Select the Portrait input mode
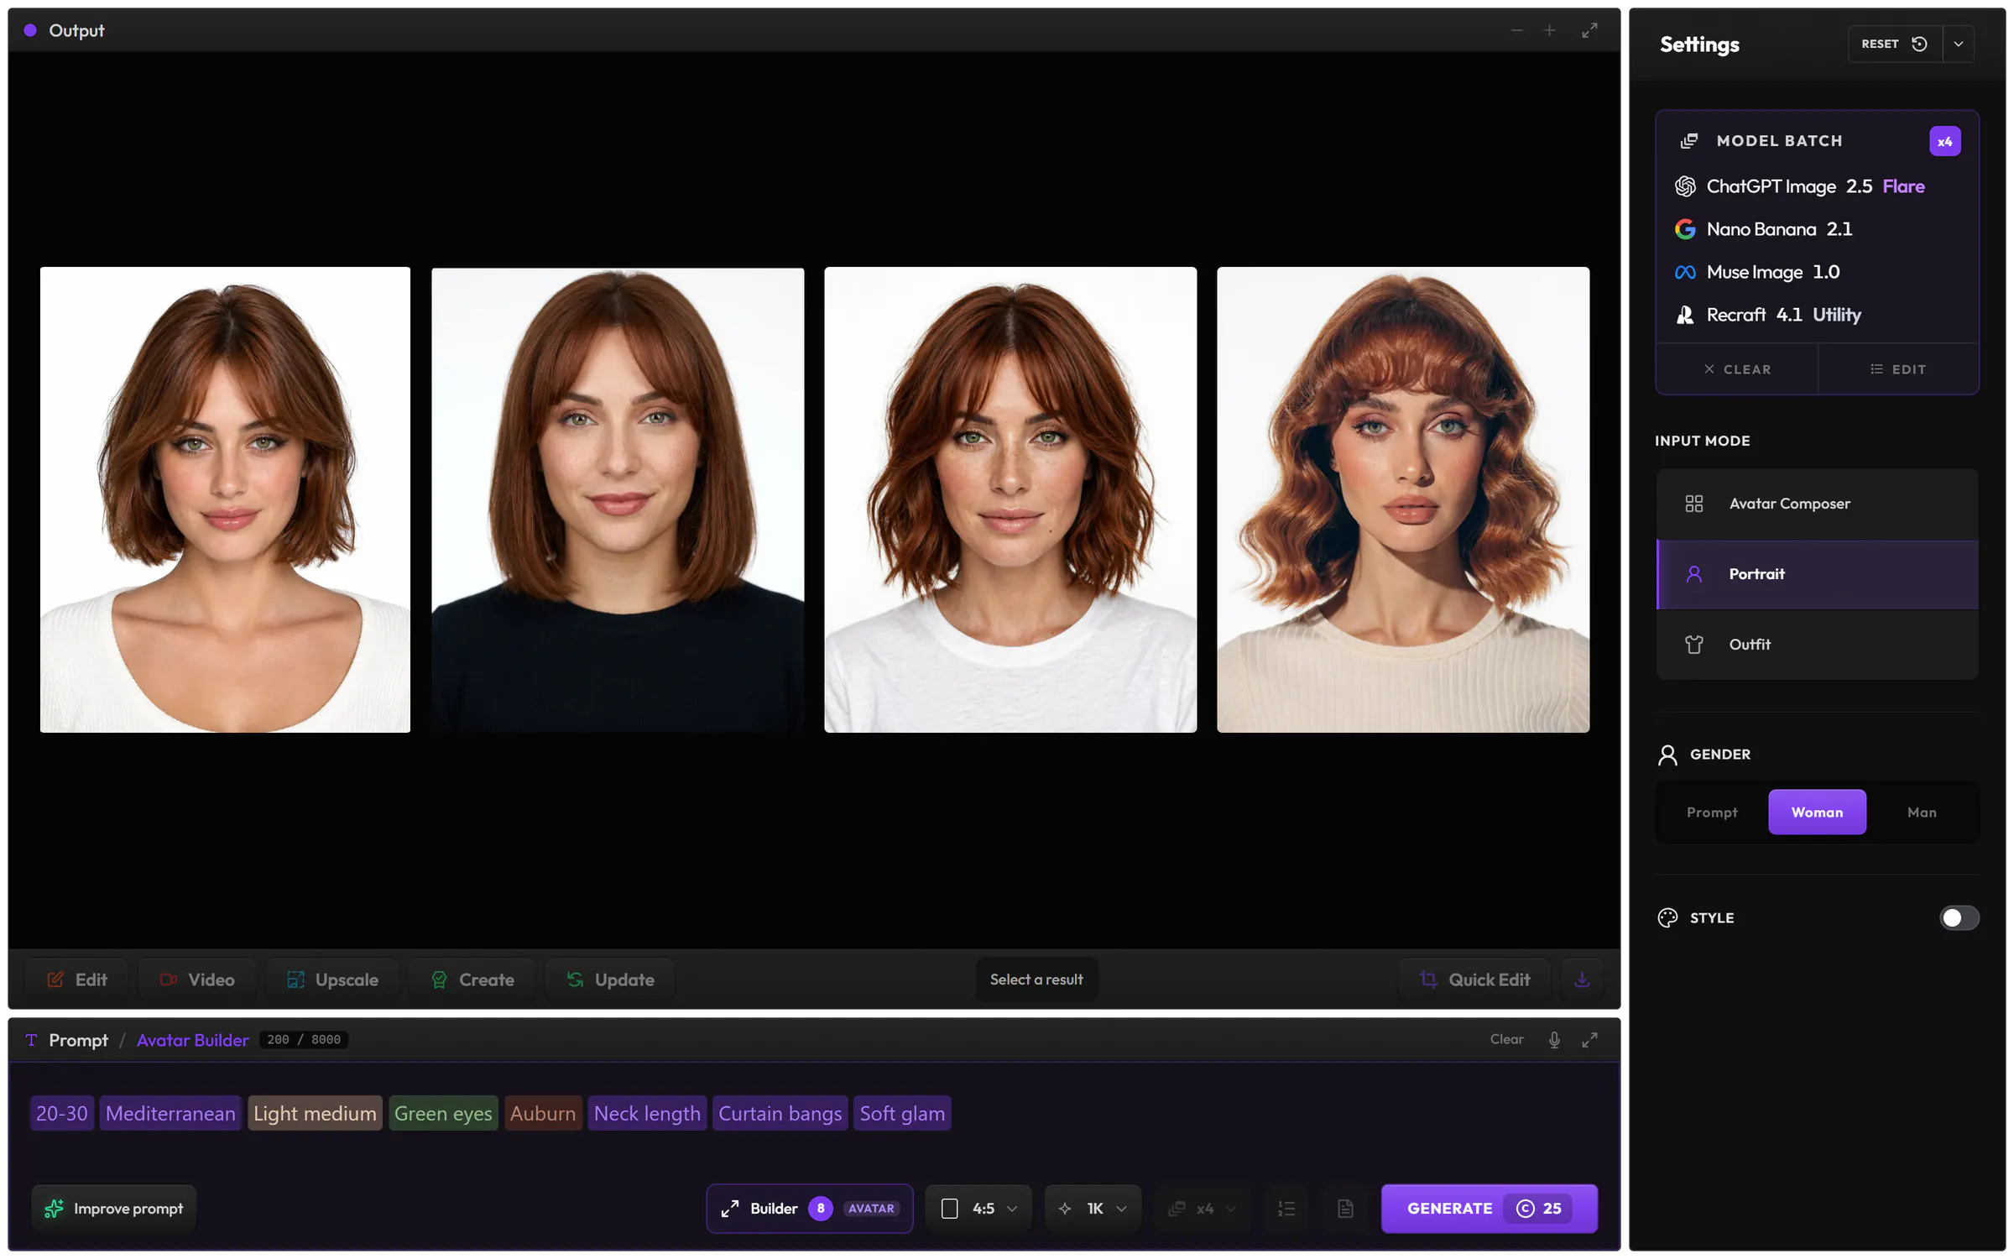 pos(1818,574)
